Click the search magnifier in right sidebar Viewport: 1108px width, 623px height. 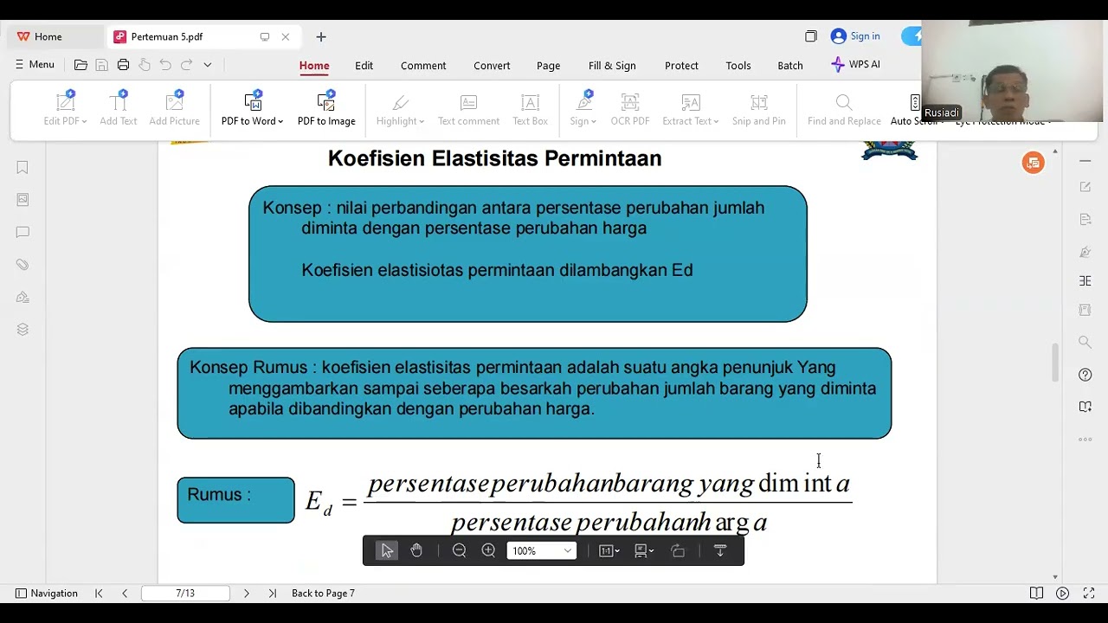[x=1085, y=343]
